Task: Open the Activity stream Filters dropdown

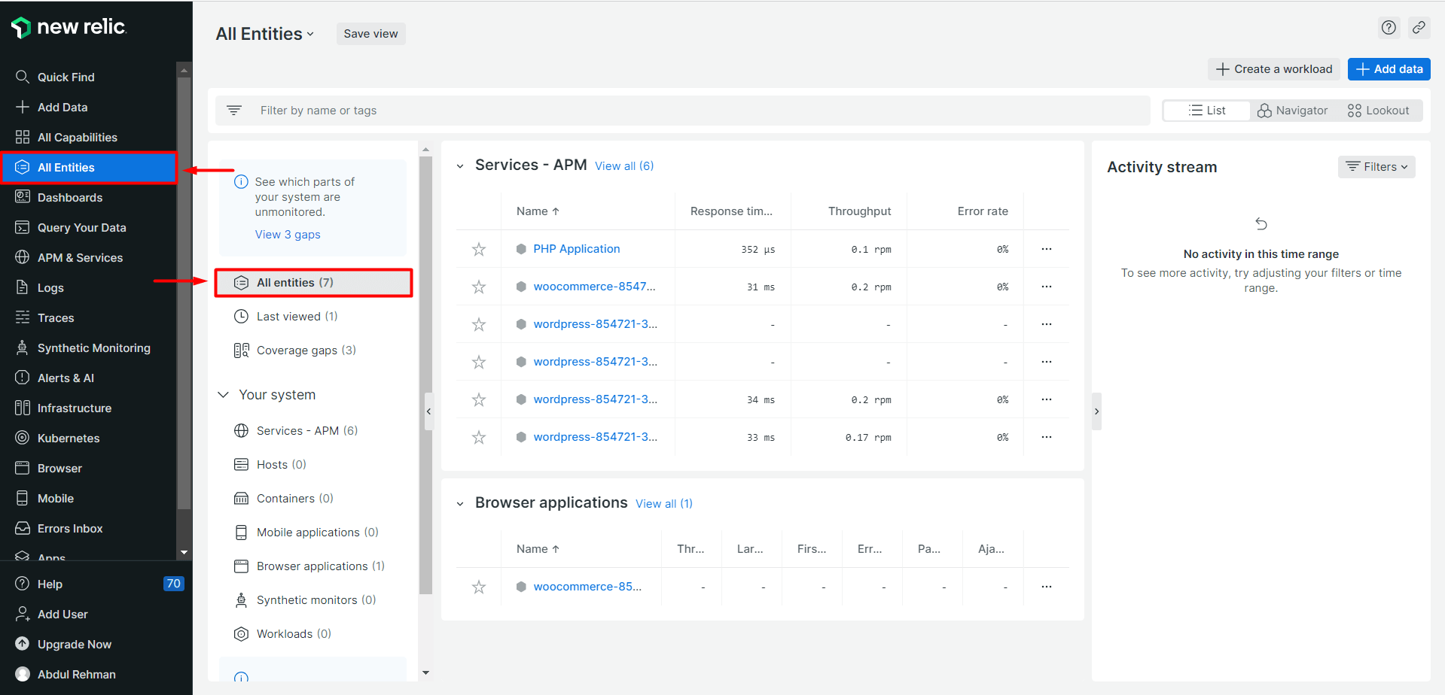Action: (x=1376, y=167)
